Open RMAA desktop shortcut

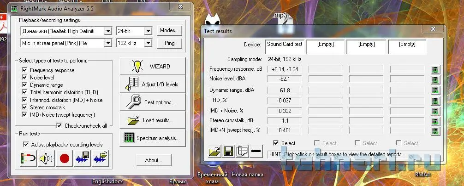[423, 175]
